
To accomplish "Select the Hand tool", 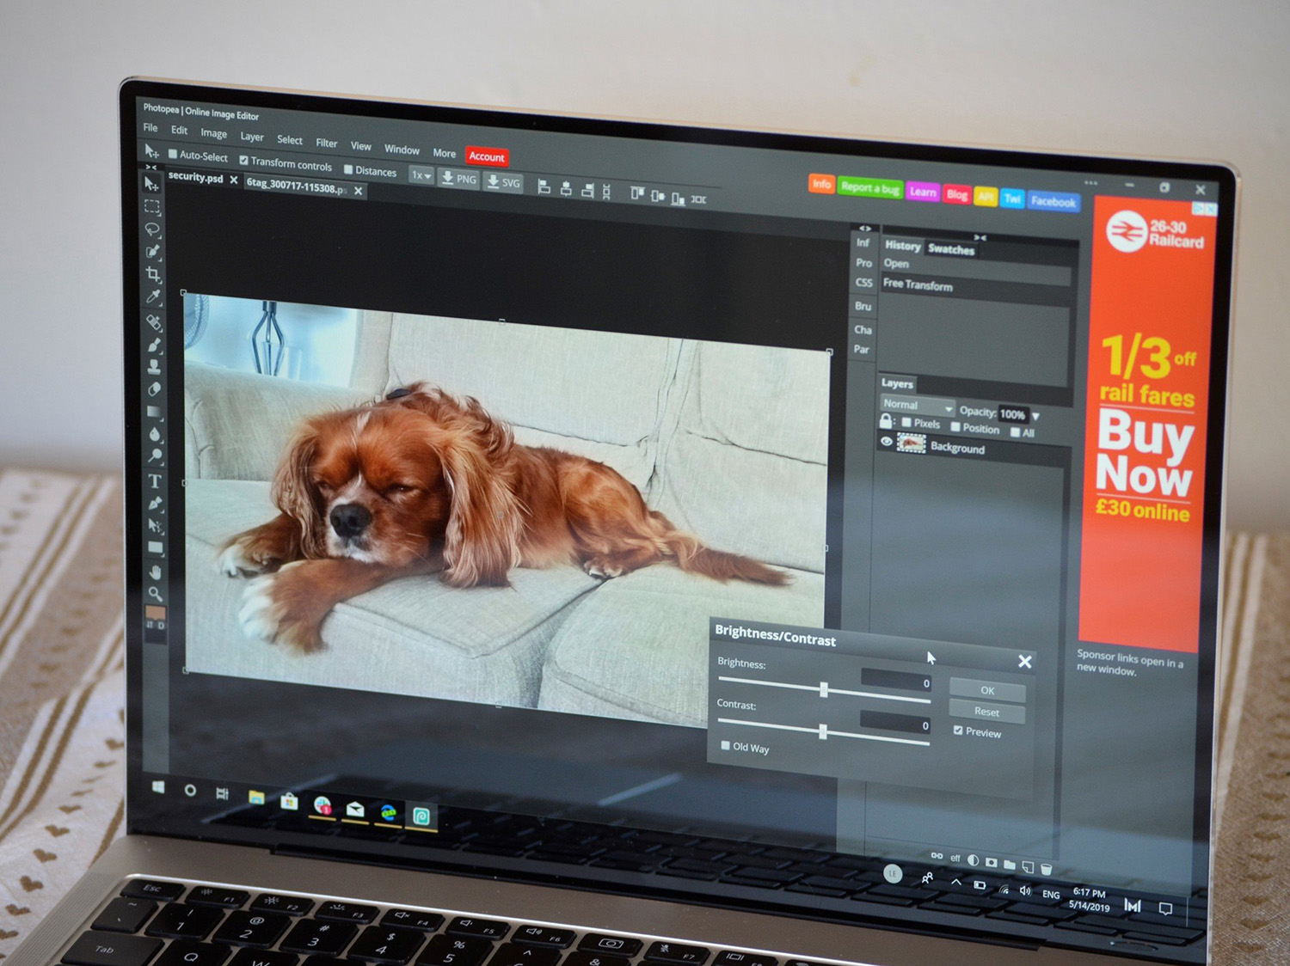I will (x=156, y=572).
